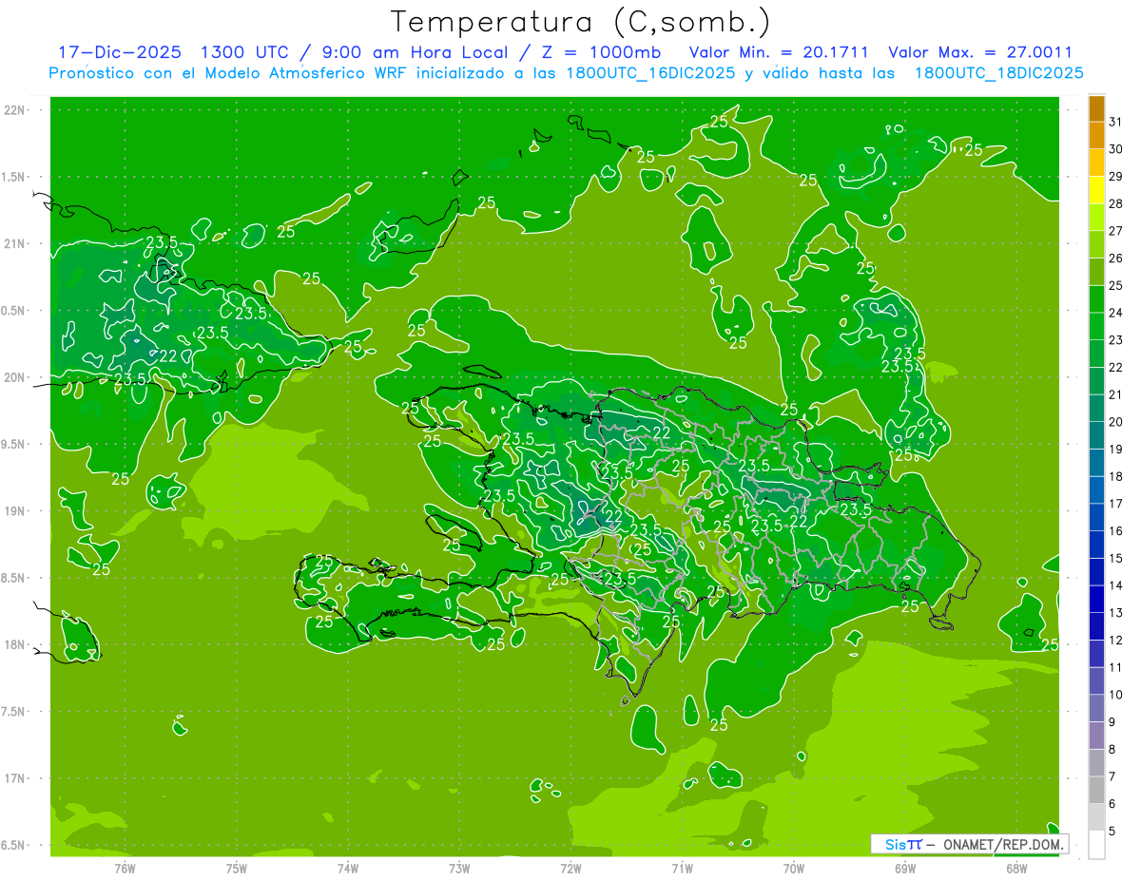1141x881 pixels.
Task: Click the "26" label on the color scale
Action: click(1116, 258)
